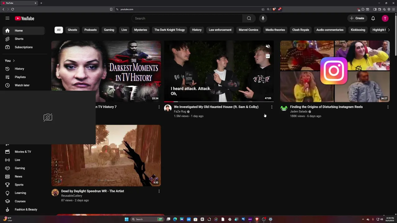Toggle captions on haunted house preview
The width and height of the screenshot is (397, 223).
268,56
